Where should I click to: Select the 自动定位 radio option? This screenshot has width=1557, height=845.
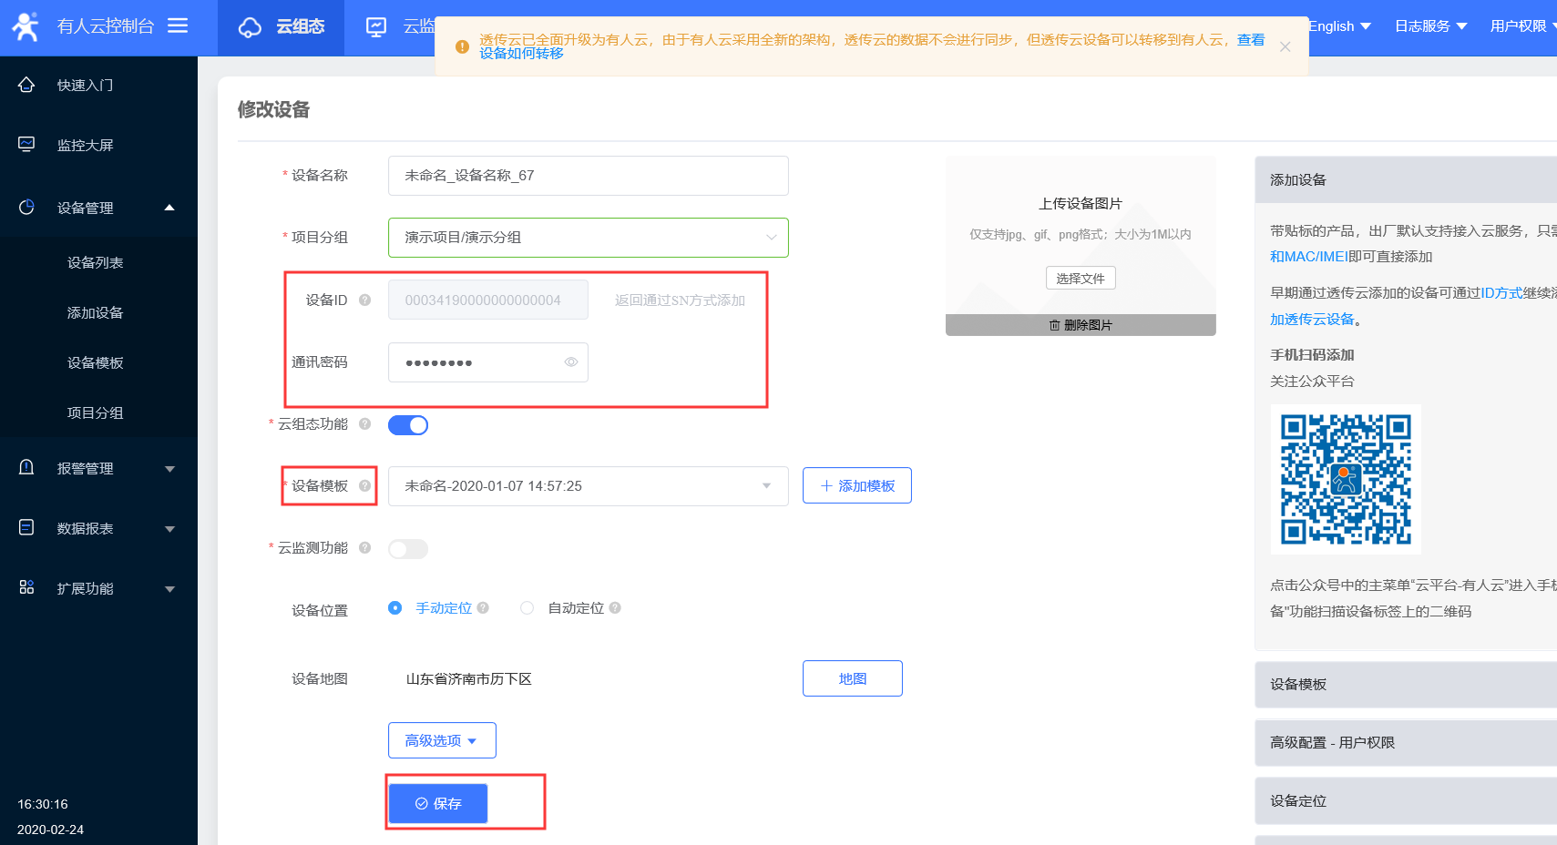coord(527,608)
